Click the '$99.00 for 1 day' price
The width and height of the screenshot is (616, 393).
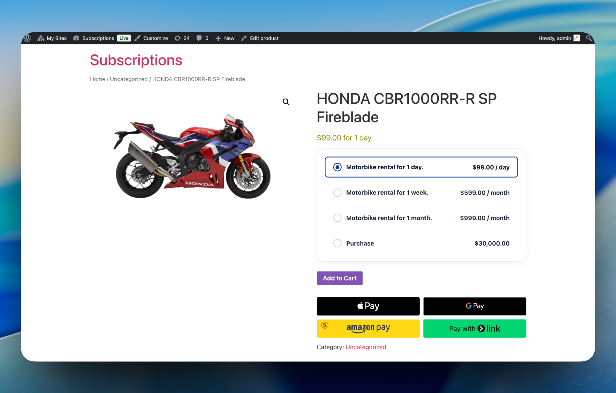pyautogui.click(x=344, y=138)
